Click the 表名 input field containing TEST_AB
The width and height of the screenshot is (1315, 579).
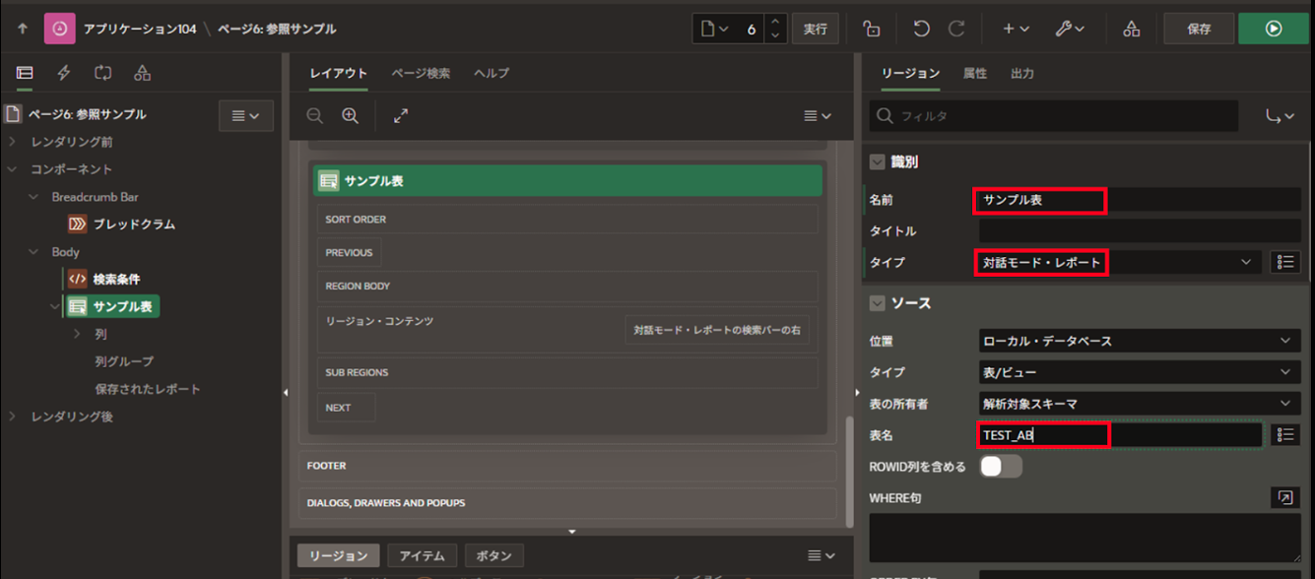tap(1119, 435)
